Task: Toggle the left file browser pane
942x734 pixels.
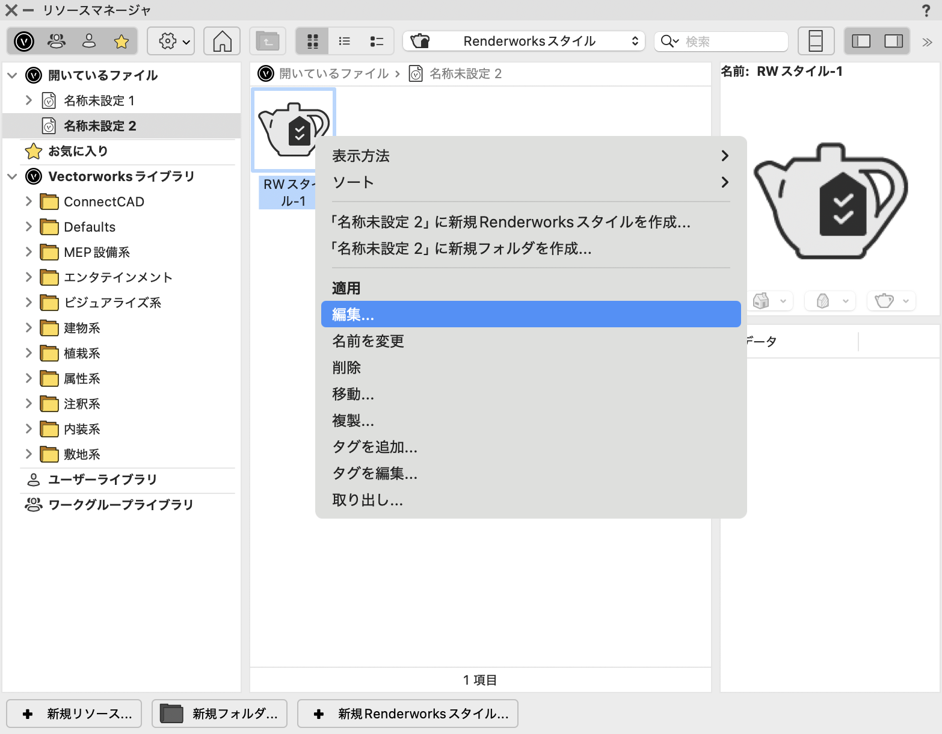Action: 861,41
